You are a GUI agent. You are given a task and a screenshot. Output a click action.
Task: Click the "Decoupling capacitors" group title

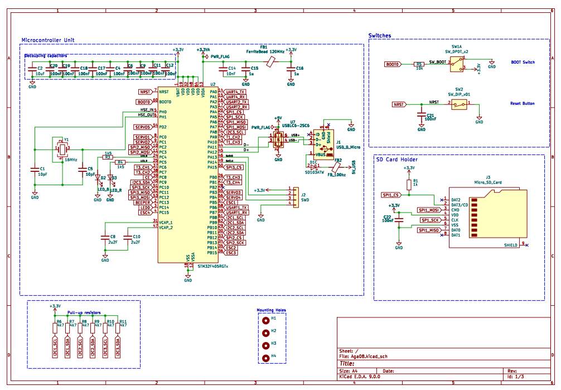coord(45,56)
